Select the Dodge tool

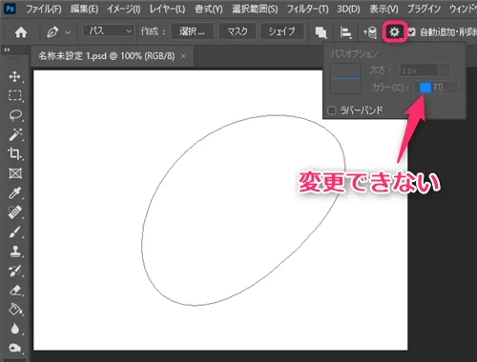(15, 348)
